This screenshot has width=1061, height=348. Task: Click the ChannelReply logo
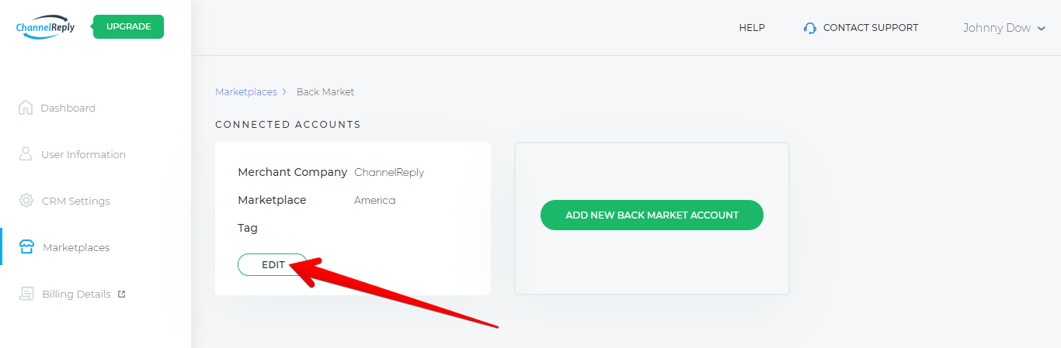click(45, 27)
